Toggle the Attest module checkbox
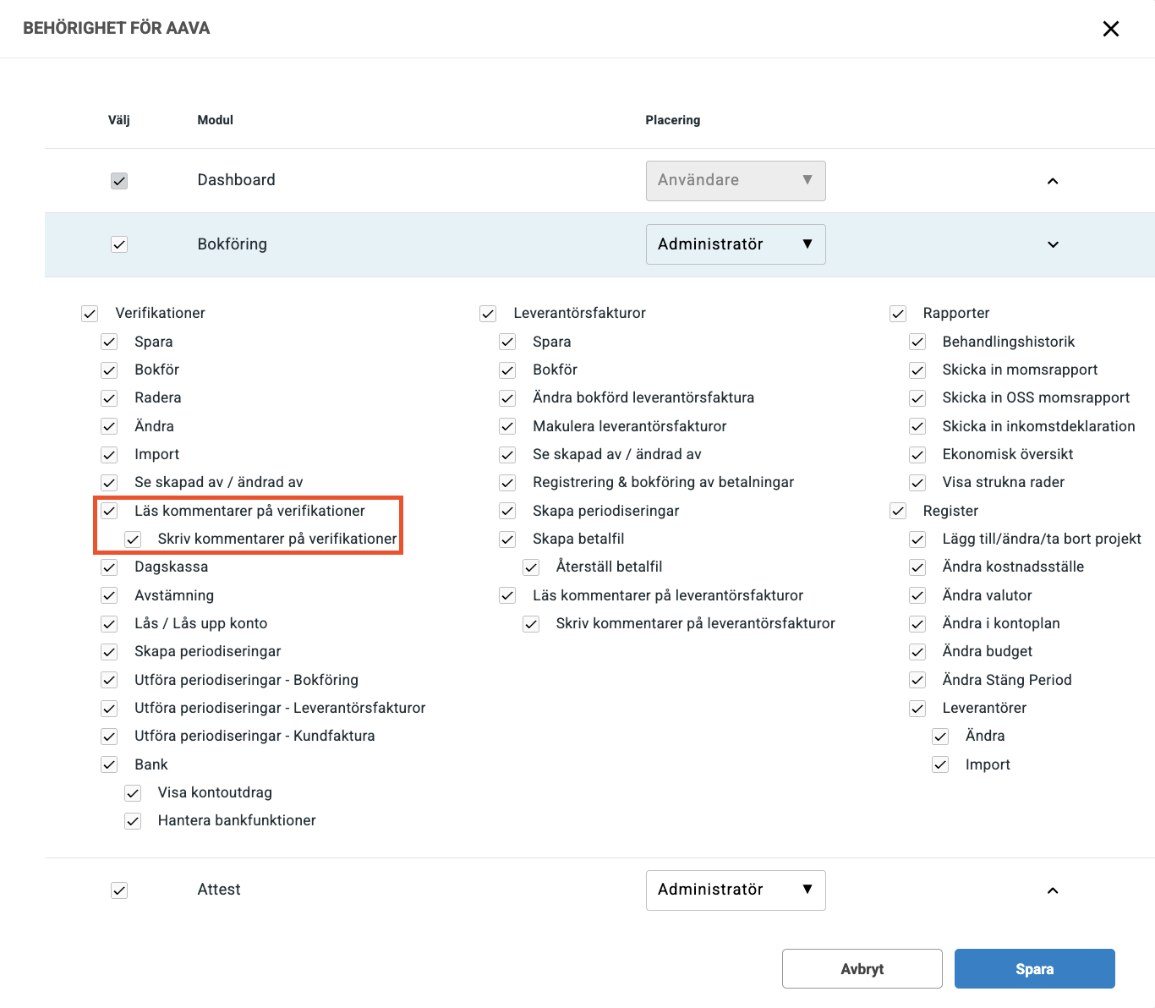The width and height of the screenshot is (1155, 1008). (x=119, y=890)
